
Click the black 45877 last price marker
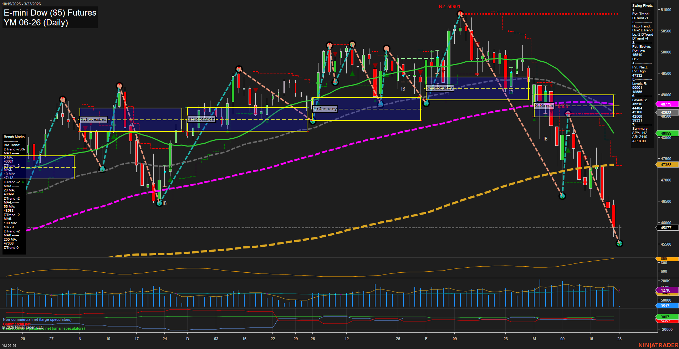[666, 227]
